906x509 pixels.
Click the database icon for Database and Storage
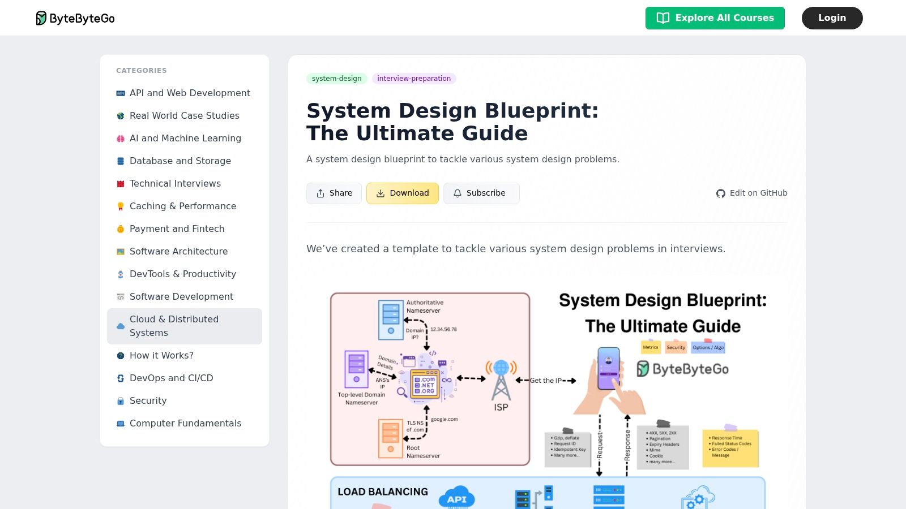pyautogui.click(x=121, y=161)
